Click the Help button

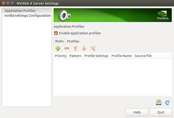pyautogui.click(x=137, y=112)
